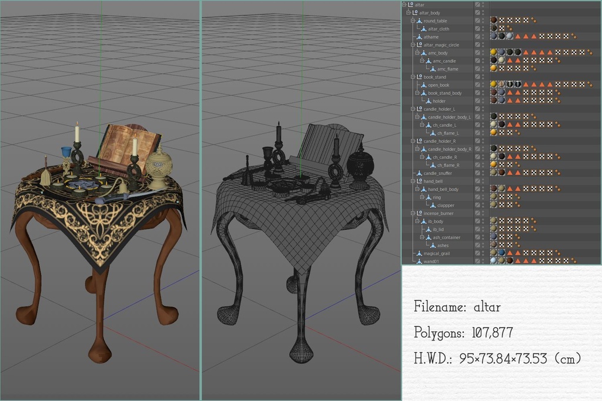This screenshot has width=602, height=401.
Task: Toggle the layer box of book_stand row
Action: tap(477, 77)
